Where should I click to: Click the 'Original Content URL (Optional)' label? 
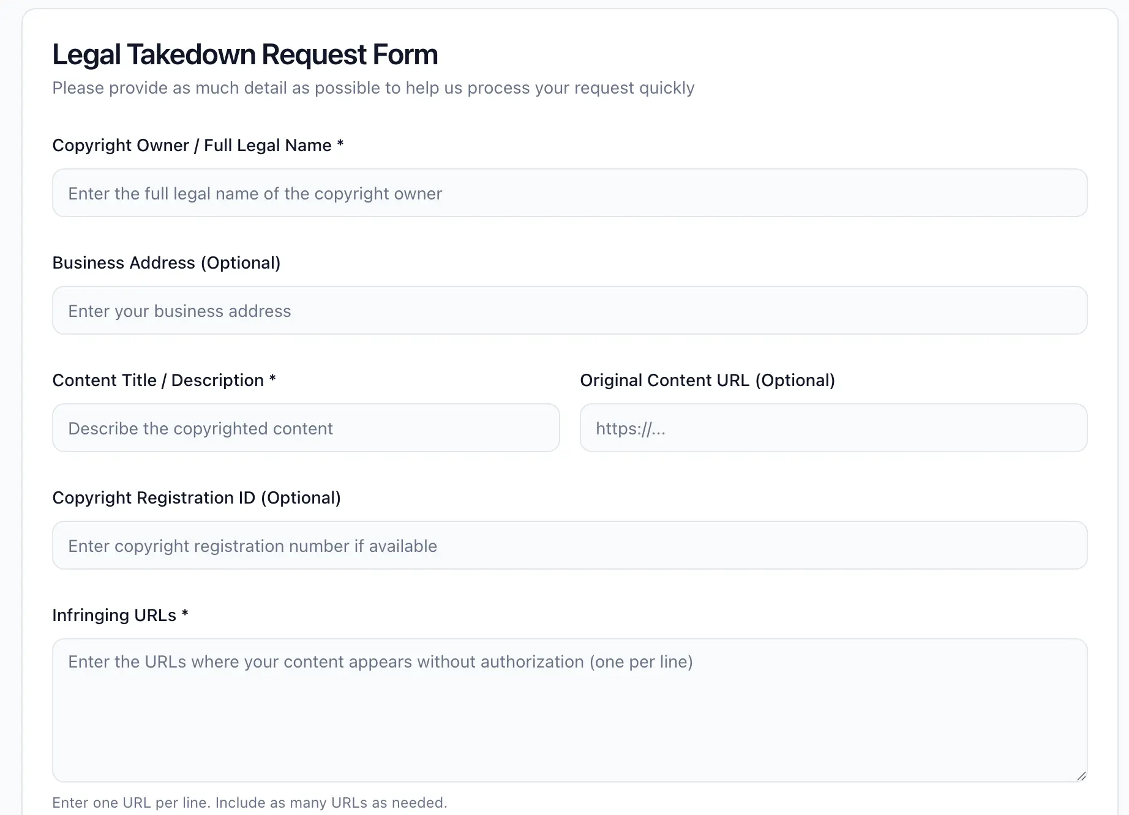(708, 380)
